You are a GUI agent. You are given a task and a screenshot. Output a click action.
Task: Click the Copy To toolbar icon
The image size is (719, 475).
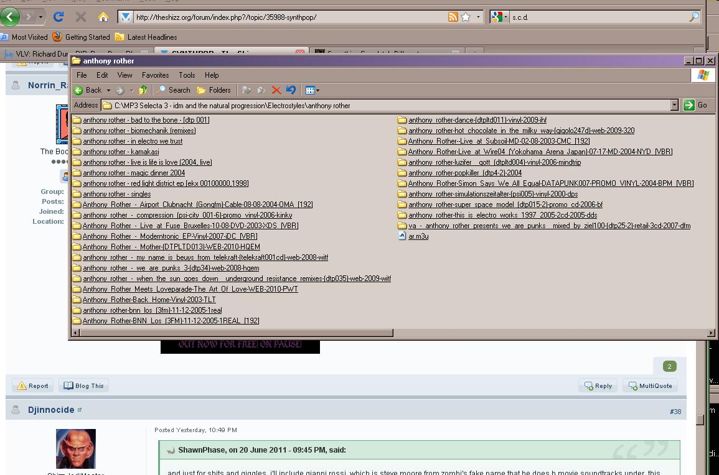pyautogui.click(x=261, y=90)
